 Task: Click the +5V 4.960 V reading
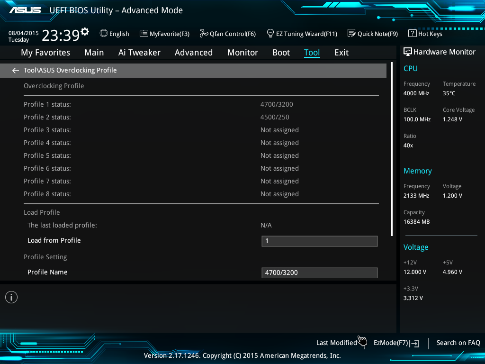pos(452,272)
